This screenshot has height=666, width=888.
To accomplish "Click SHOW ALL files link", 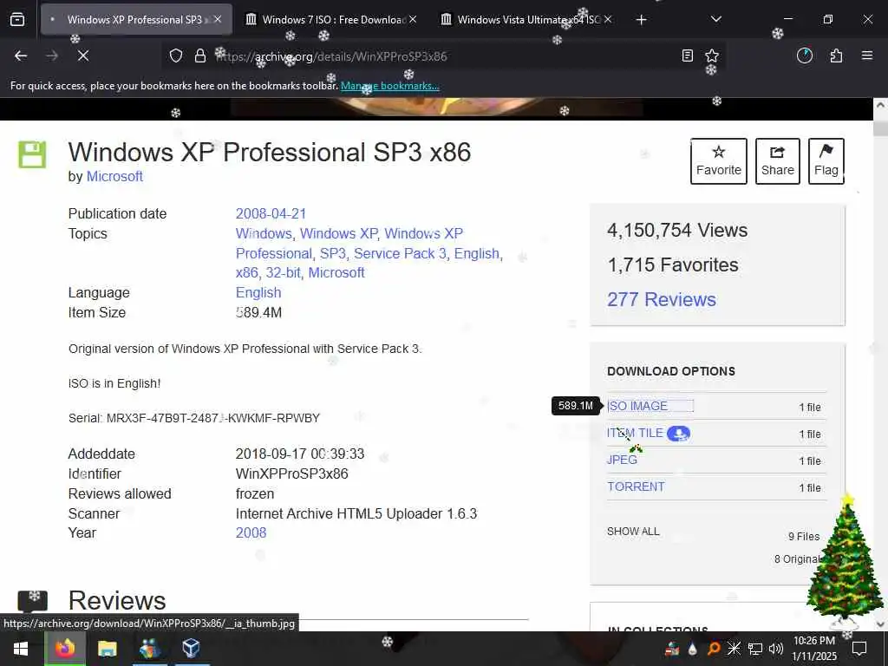I will click(633, 532).
